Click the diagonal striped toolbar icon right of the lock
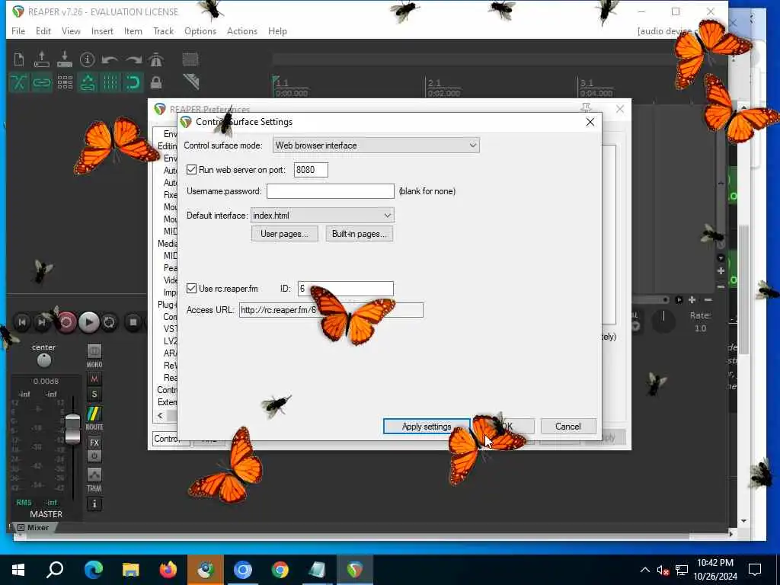Viewport: 780px width, 585px height. [x=191, y=82]
